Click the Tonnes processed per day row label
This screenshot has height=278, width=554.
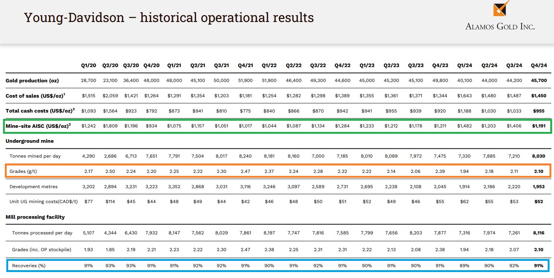point(42,233)
